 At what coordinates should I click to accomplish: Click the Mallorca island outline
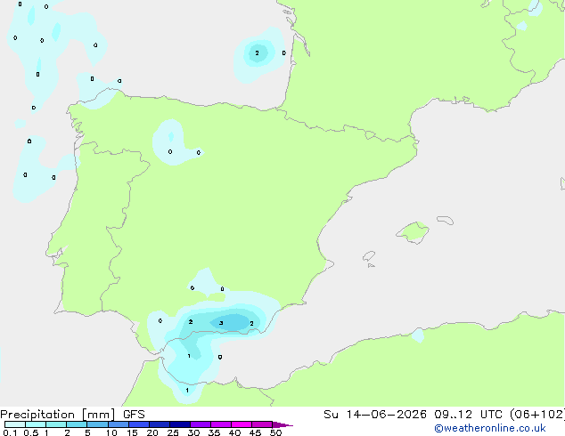click(413, 232)
